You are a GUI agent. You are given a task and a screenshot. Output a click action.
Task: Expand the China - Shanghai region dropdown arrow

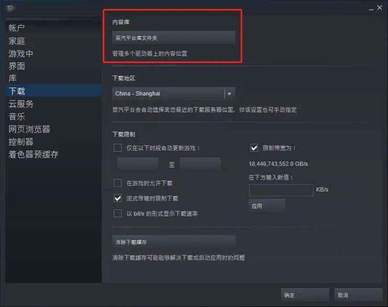pyautogui.click(x=229, y=93)
